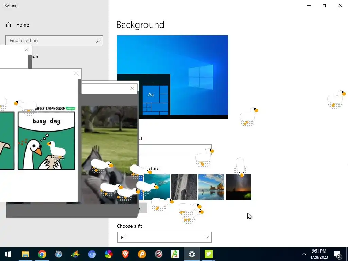Open the Safari compass icon on taskbar

coord(58,254)
